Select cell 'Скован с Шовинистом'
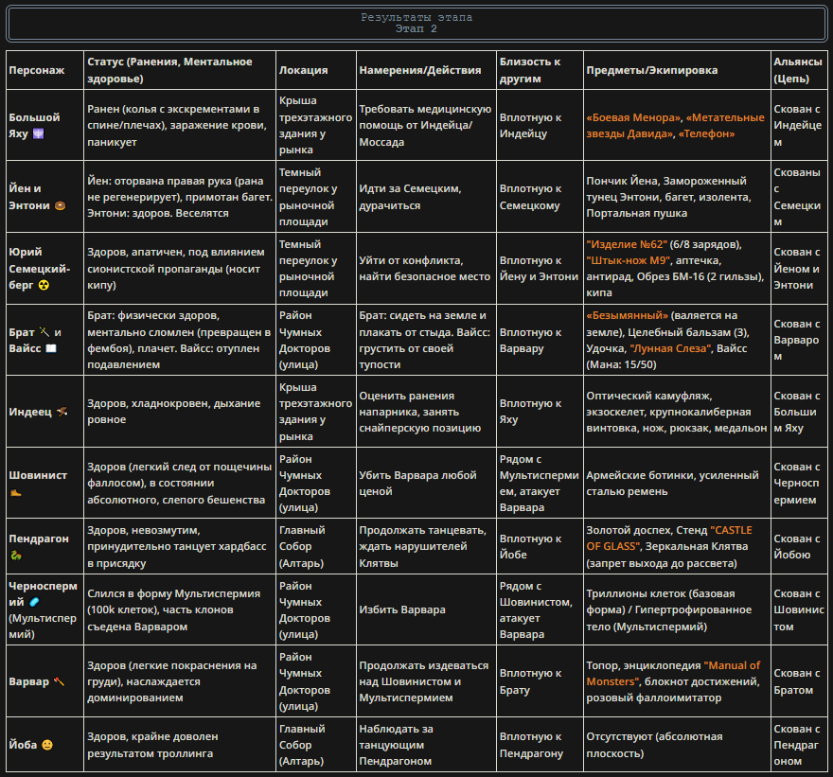Screen dimensions: 833x777 pyautogui.click(x=799, y=609)
